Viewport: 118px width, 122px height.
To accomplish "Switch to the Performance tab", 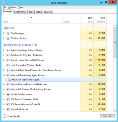I will coord(20,12).
